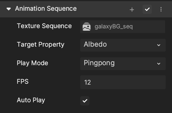The width and height of the screenshot is (172, 113).
Task: Open the three-dot options menu
Action: [161, 9]
